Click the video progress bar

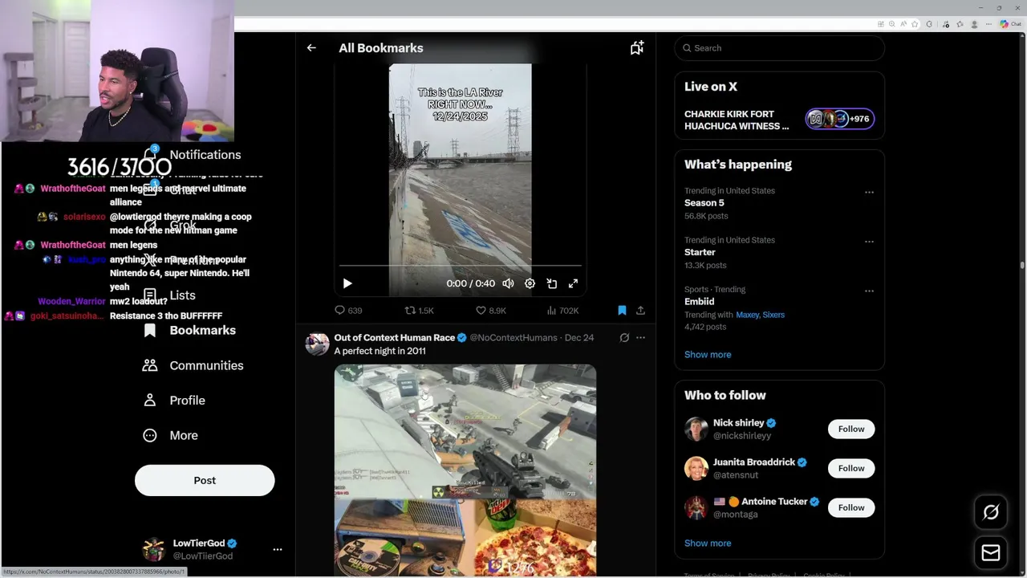(460, 265)
